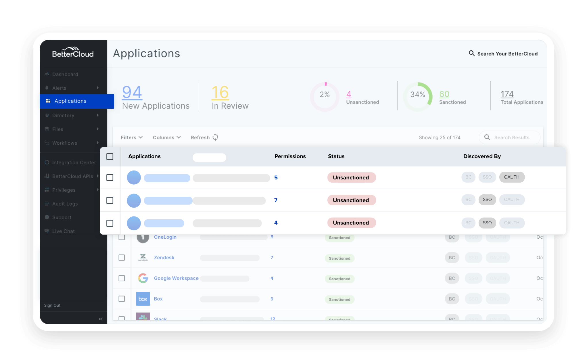Screen dimensions: 587x364
Task: Click the Files stack icon
Action: tap(47, 129)
